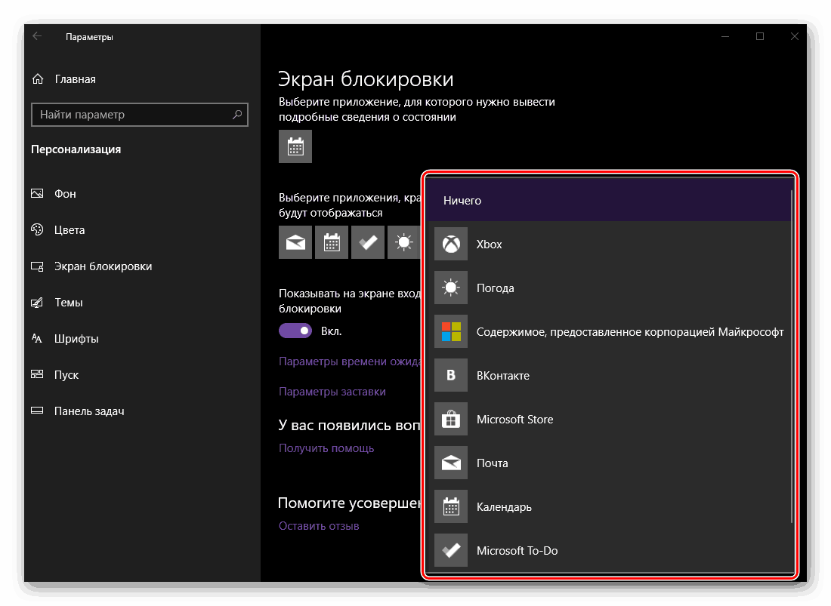Choose the Microsoft-provided content entry

point(609,332)
